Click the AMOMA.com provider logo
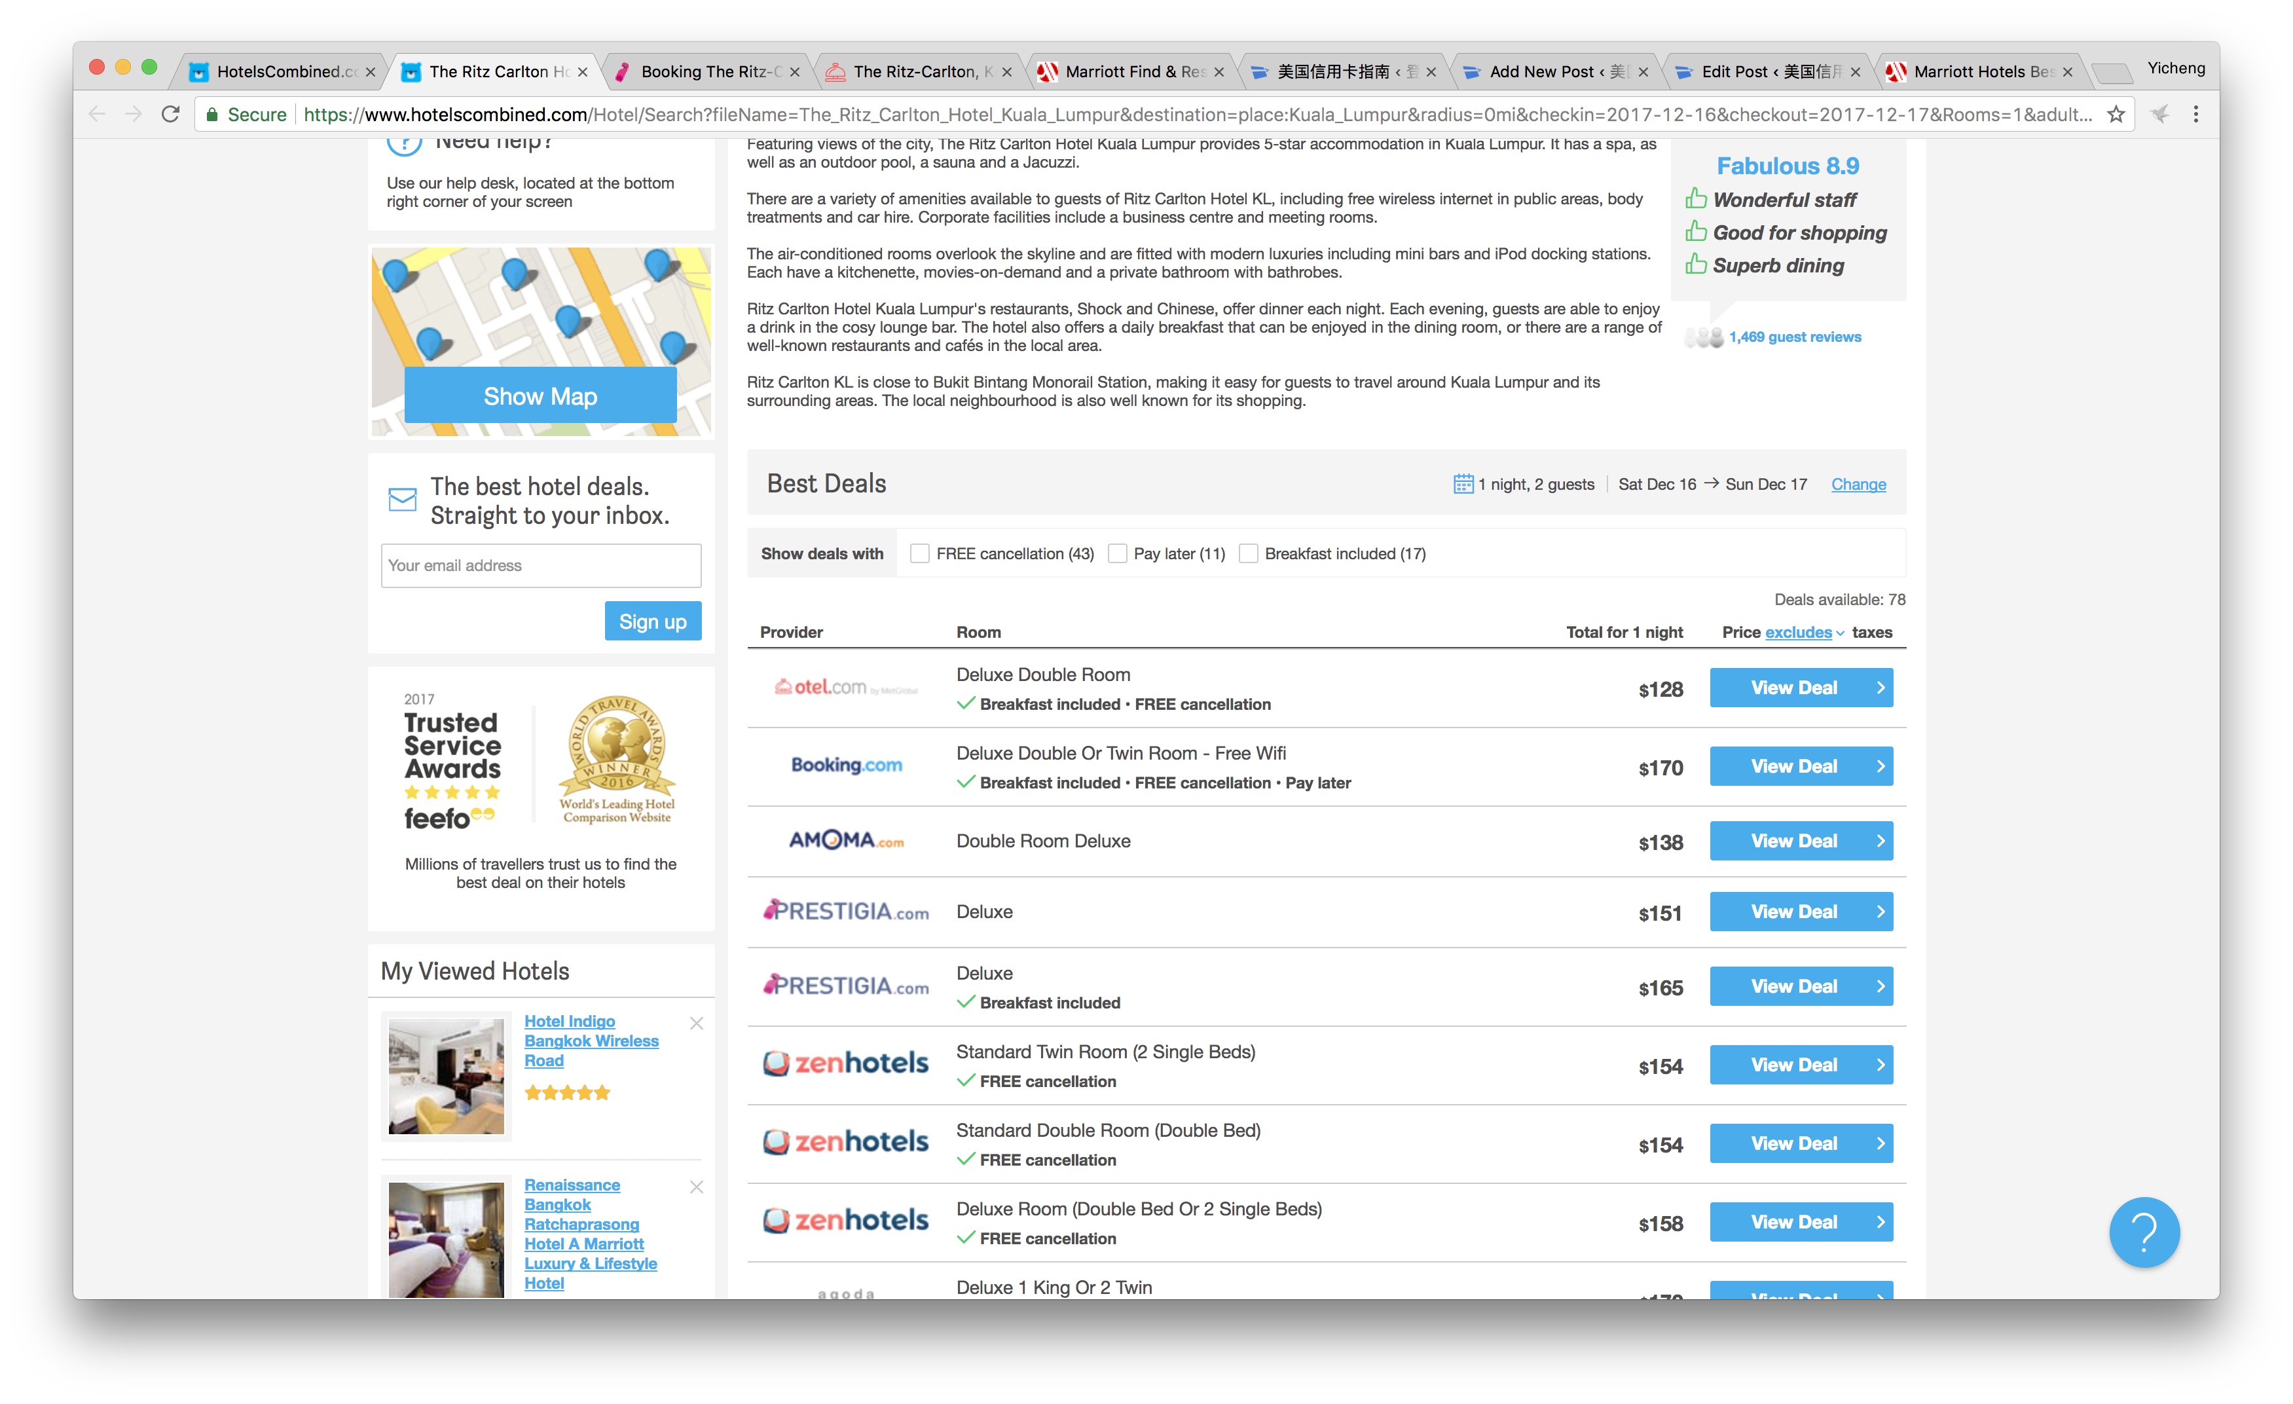2293x1404 pixels. pyautogui.click(x=846, y=840)
